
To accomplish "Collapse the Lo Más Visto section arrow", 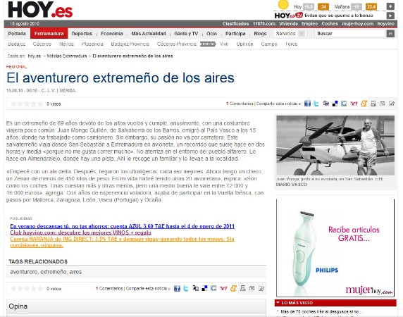I will (278, 303).
